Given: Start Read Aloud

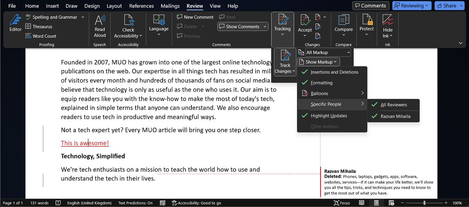Looking at the screenshot, I should [x=100, y=26].
